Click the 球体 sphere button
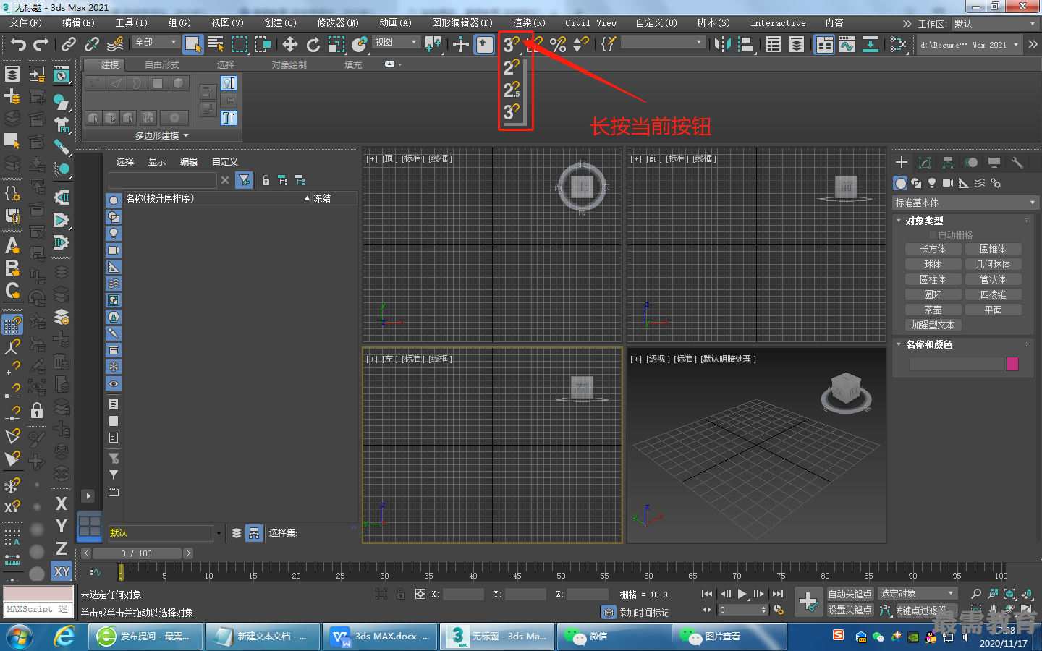Viewport: 1042px width, 651px height. 933,264
